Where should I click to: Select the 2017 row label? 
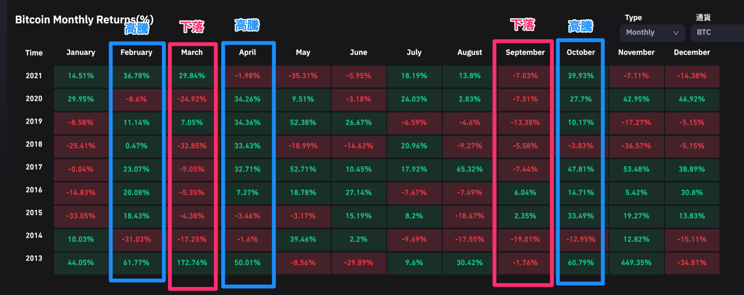pos(34,167)
